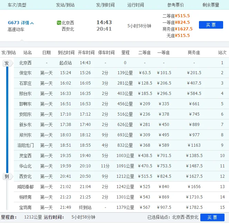229x224 pixels.
Task: Select station name 西安北 in stop list
Action: [x=25, y=176]
